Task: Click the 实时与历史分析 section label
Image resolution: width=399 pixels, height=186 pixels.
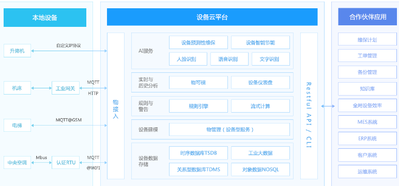Action: [148, 83]
